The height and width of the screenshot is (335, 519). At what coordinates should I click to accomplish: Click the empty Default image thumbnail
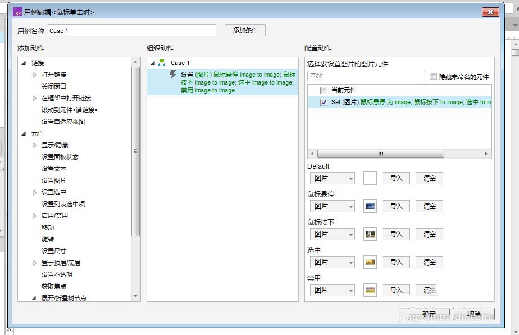(x=370, y=178)
